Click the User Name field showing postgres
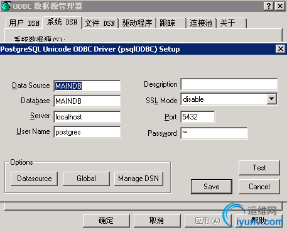Viewport: 287px width, 232px height. [x=87, y=132]
